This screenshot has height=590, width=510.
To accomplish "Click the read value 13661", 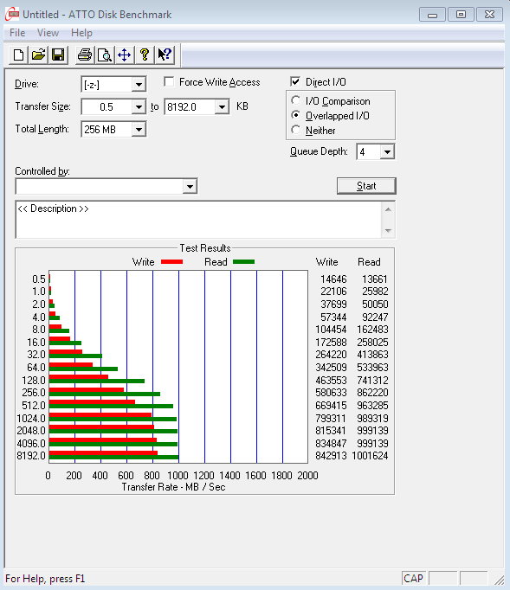I will coord(375,279).
